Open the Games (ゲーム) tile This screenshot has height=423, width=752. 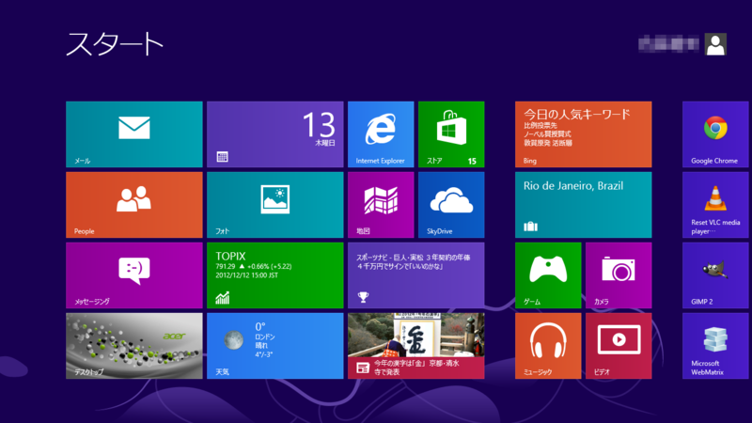(x=548, y=275)
